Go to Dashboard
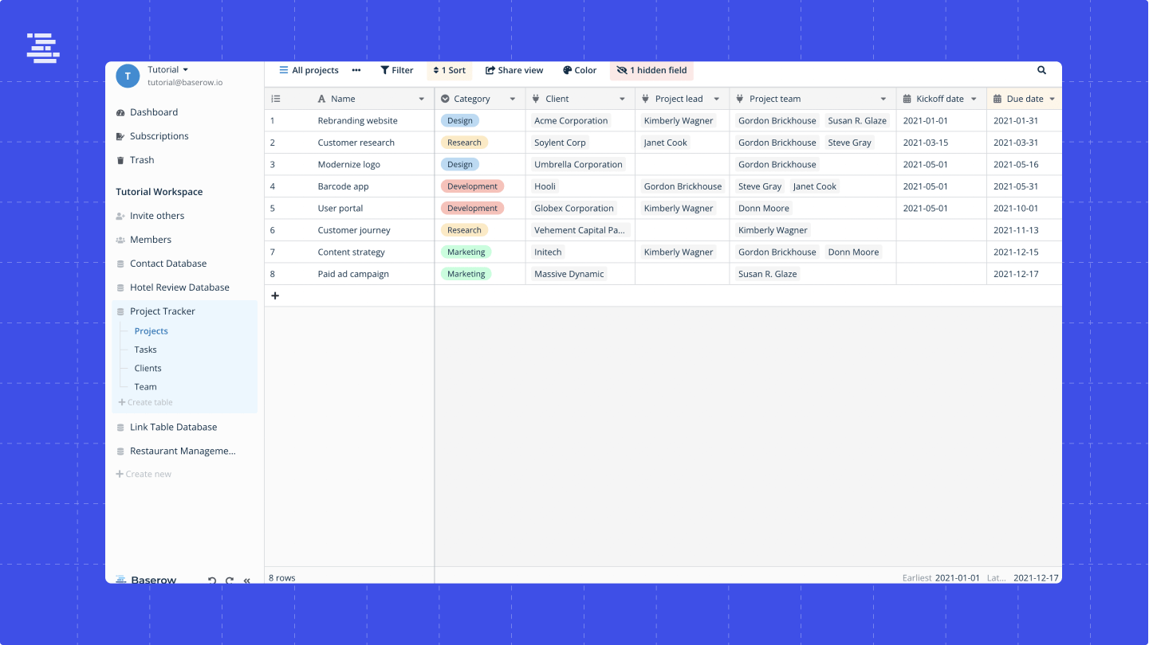This screenshot has width=1149, height=645. coord(154,112)
